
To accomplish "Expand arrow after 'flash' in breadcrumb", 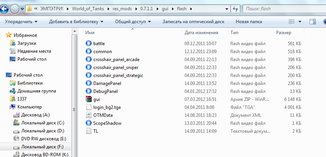I will (x=191, y=9).
